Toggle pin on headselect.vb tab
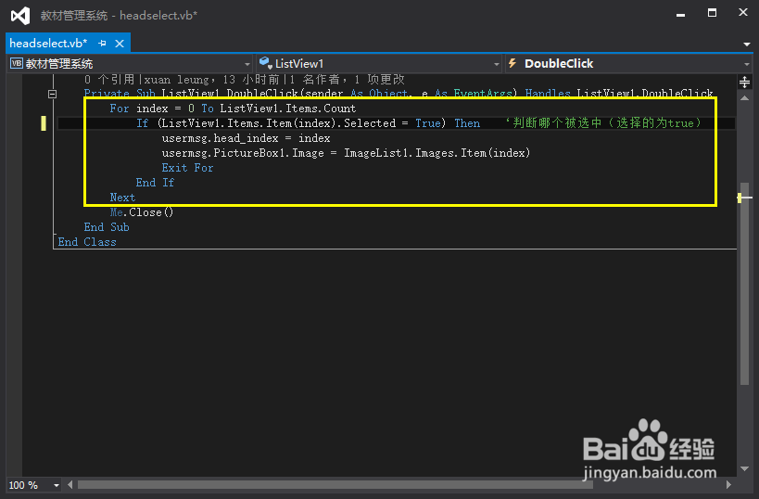This screenshot has width=759, height=499. 102,44
